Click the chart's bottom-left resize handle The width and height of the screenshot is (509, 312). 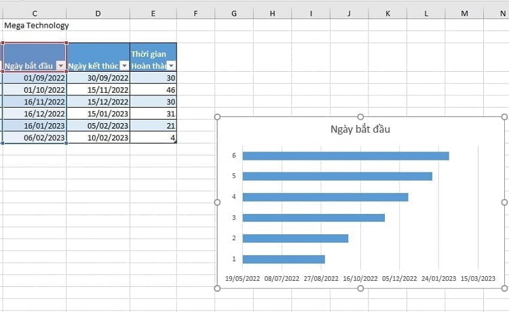pyautogui.click(x=217, y=288)
